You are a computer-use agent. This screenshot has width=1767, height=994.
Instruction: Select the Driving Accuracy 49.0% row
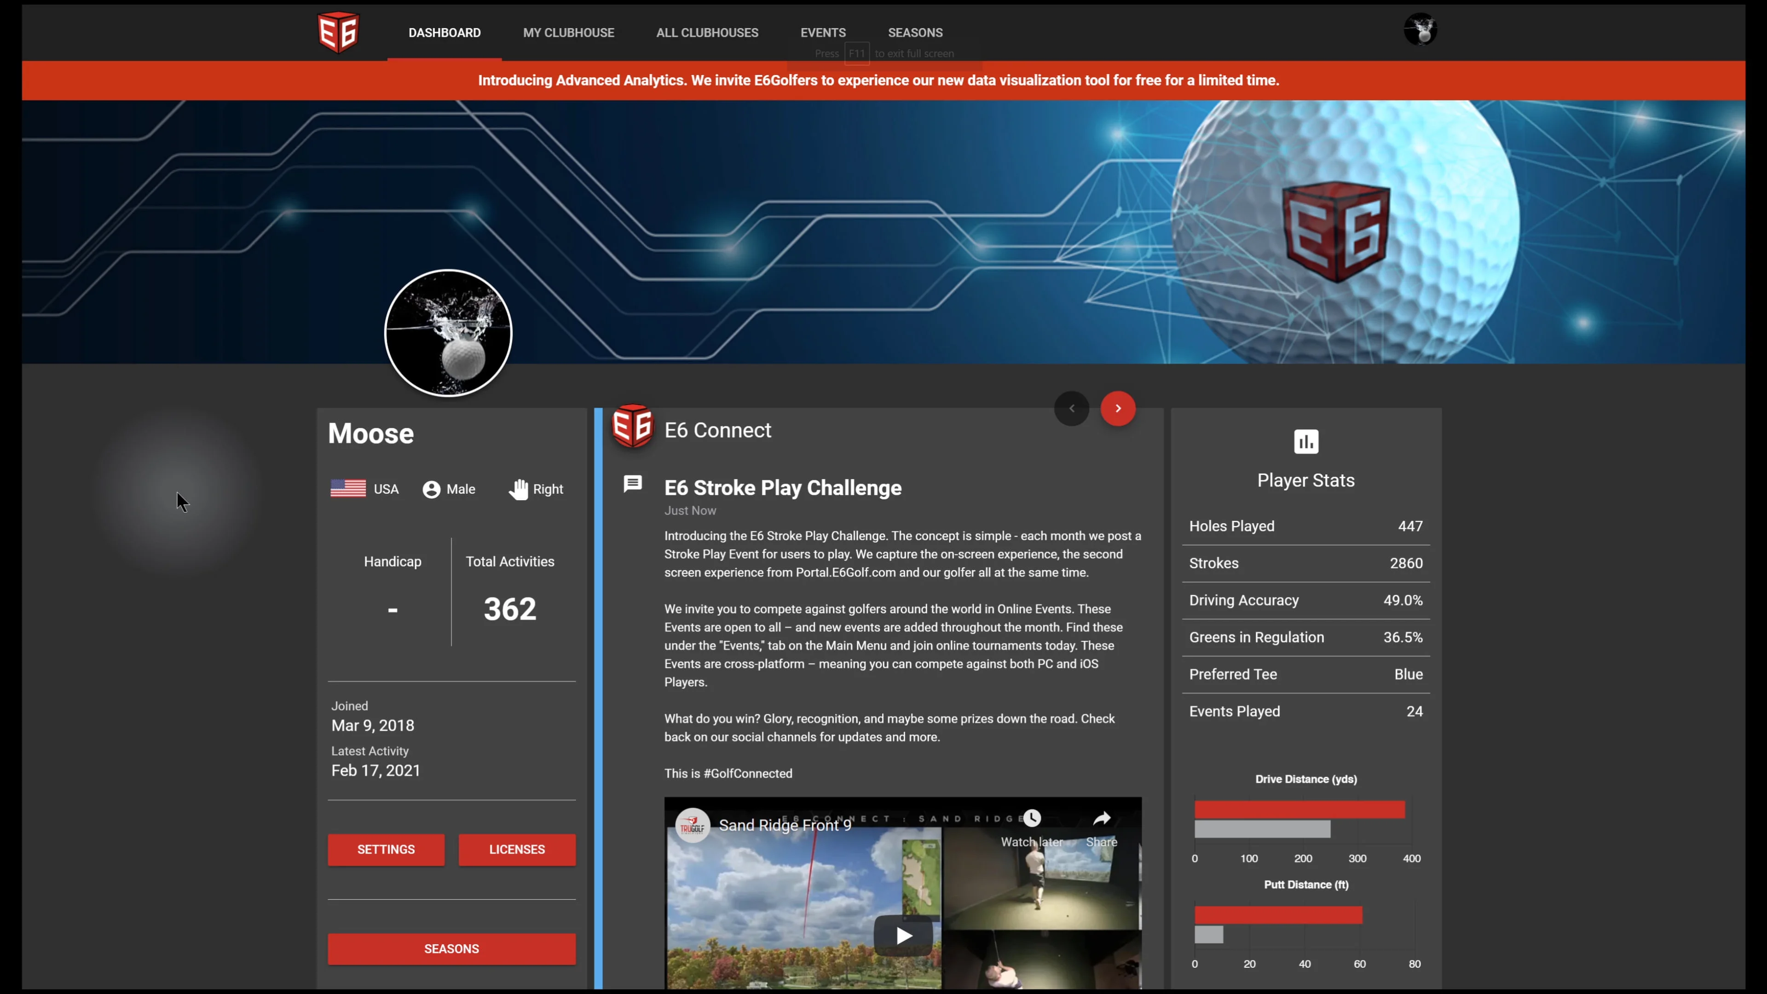pos(1306,600)
